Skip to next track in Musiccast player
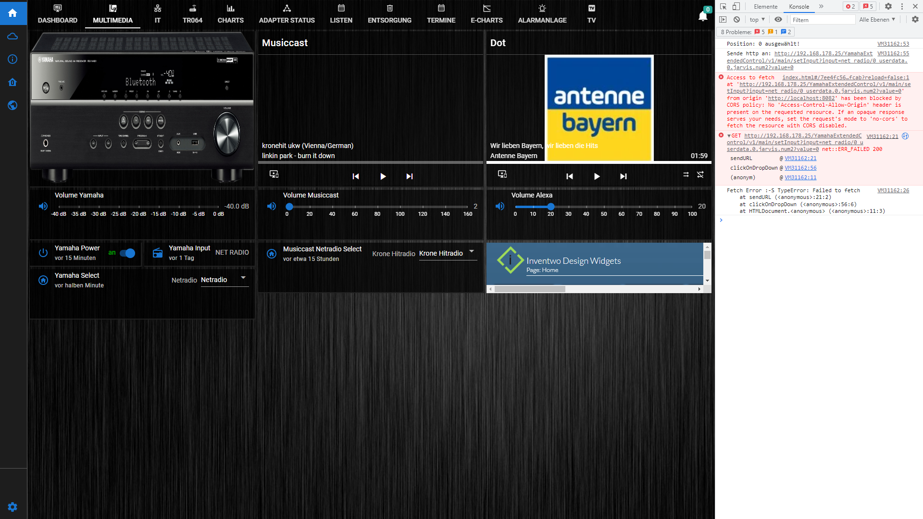 click(x=410, y=176)
